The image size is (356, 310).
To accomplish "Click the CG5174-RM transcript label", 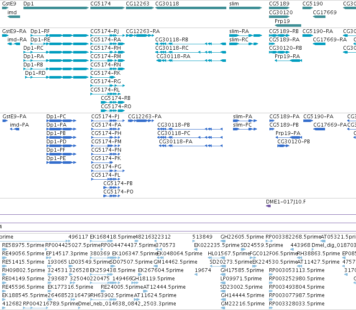I will (x=105, y=56).
